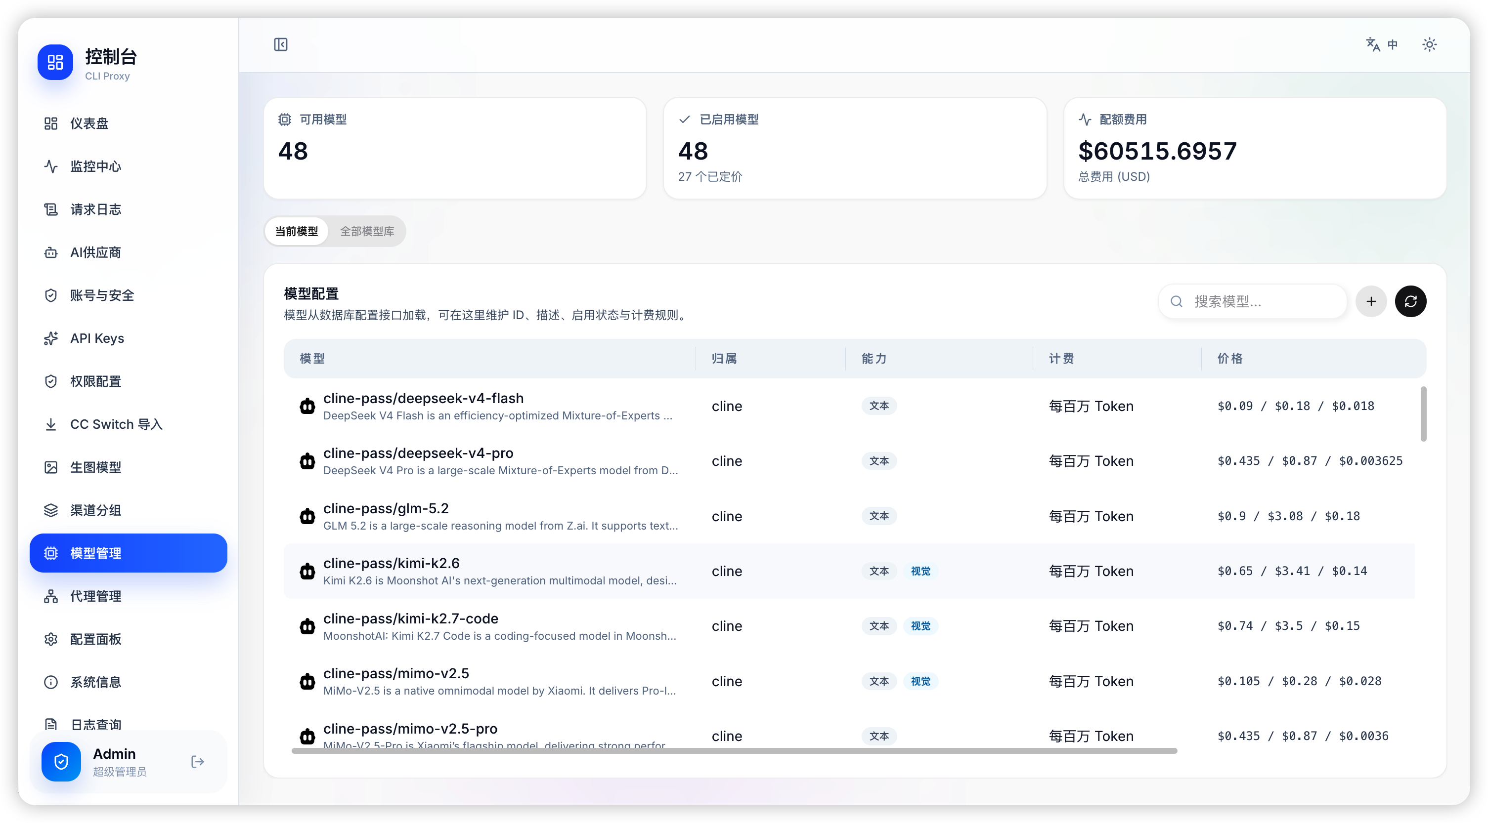Open AI供应商 in sidebar
Image resolution: width=1488 pixels, height=823 pixels.
point(128,252)
